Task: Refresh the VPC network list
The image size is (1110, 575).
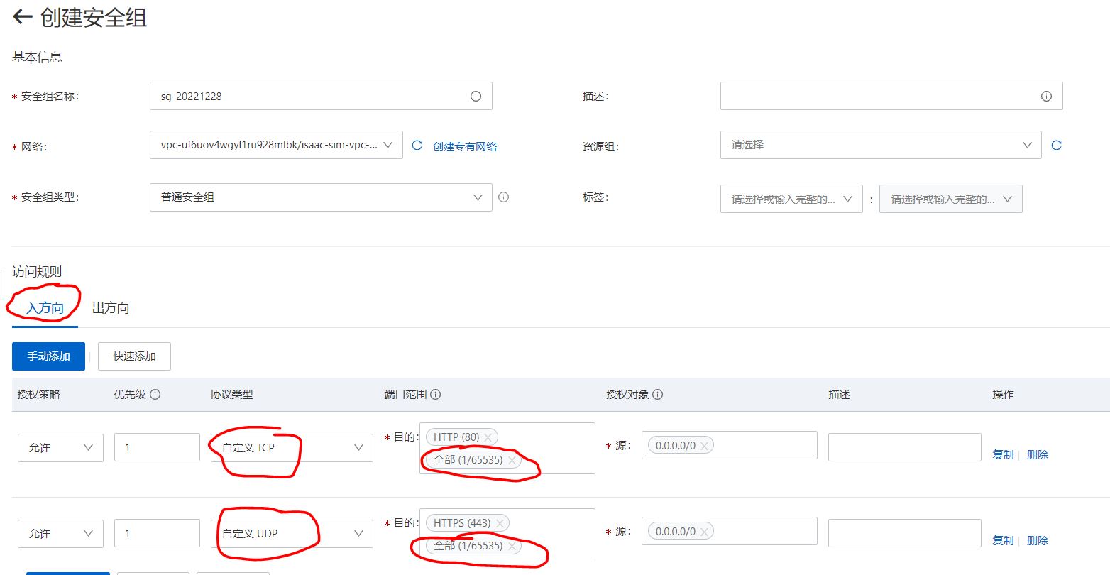Action: click(417, 145)
